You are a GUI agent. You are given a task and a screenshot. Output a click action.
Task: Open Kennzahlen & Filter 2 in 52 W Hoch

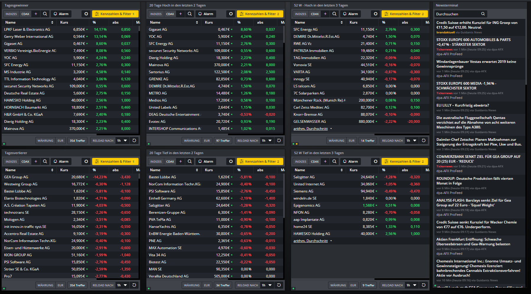point(405,14)
